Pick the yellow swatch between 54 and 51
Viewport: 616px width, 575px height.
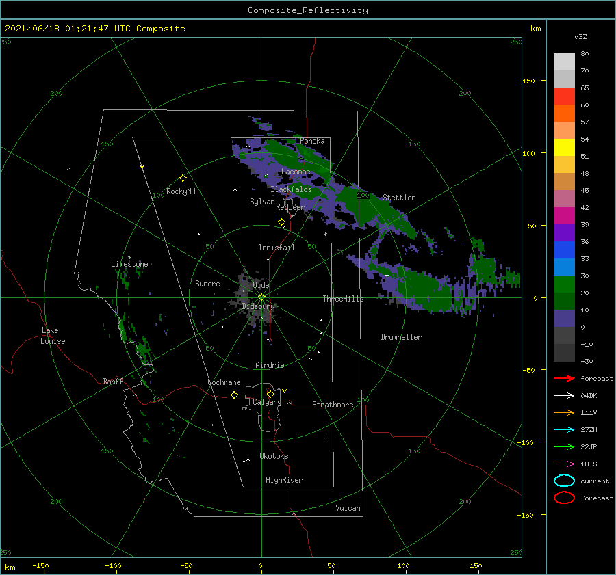pyautogui.click(x=564, y=148)
